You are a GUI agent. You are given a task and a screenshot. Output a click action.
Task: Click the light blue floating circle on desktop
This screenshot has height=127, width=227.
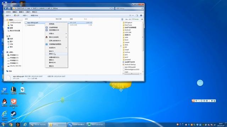(200, 83)
